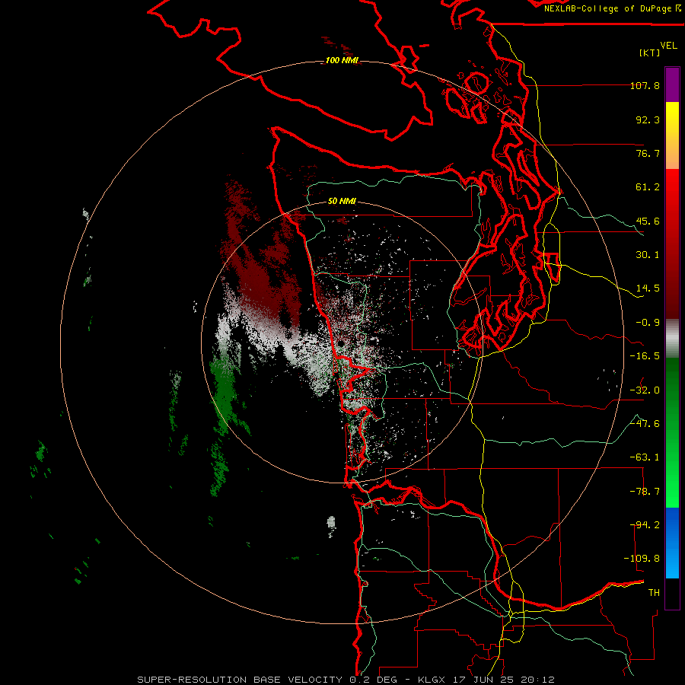Click the -16.5 velocity scale value
This screenshot has height=685, width=685.
tap(645, 356)
